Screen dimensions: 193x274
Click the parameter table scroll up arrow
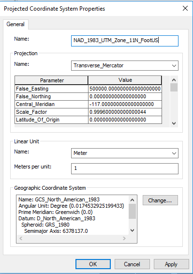(x=174, y=80)
